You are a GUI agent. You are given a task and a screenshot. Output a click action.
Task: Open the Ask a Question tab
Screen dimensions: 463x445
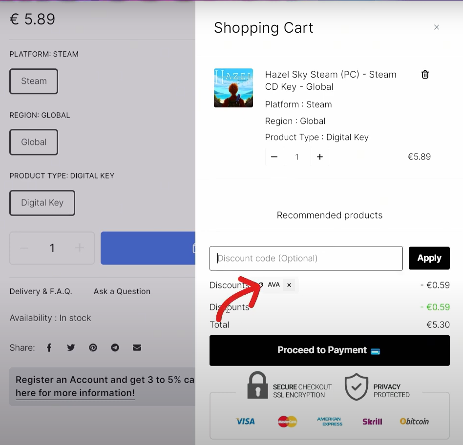point(122,291)
